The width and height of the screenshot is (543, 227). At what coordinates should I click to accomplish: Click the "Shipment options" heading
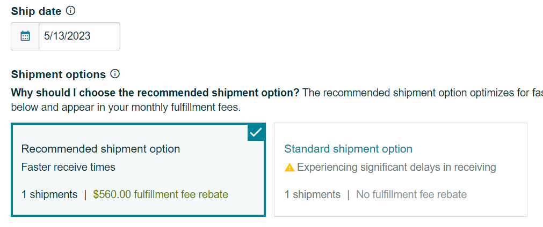click(x=58, y=74)
